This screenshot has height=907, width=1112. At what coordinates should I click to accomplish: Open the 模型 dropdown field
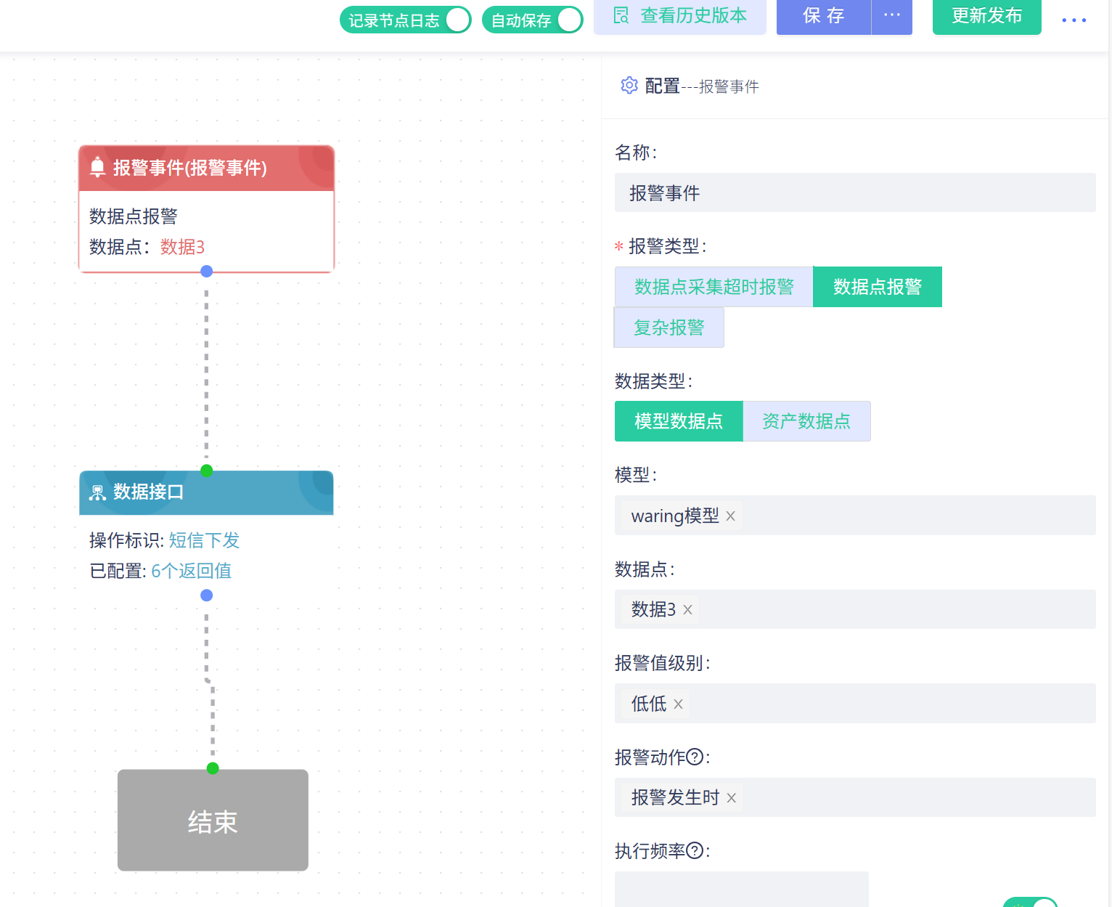tap(855, 515)
